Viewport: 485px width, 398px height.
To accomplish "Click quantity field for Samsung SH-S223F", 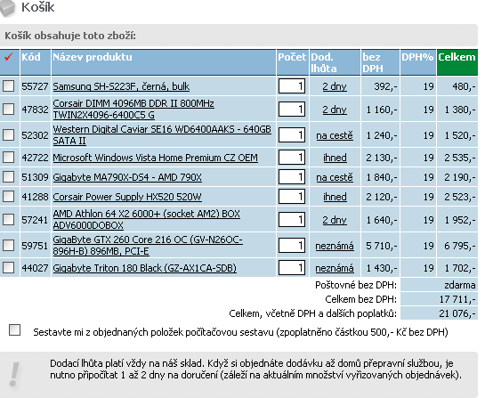I will click(292, 86).
